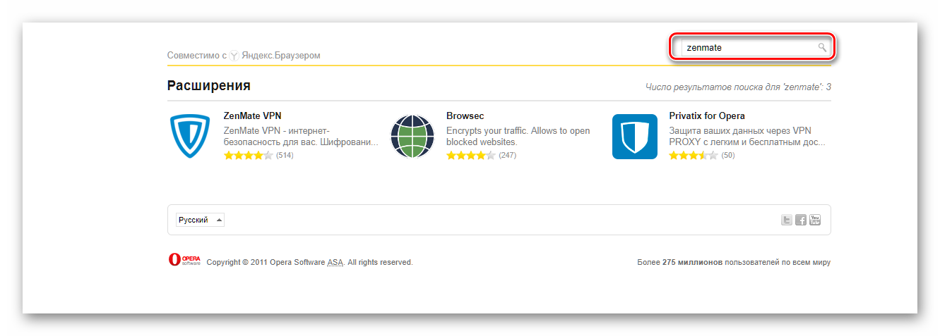This screenshot has height=336, width=940.
Task: Open the Privatix for Opera title link
Action: pyautogui.click(x=707, y=116)
